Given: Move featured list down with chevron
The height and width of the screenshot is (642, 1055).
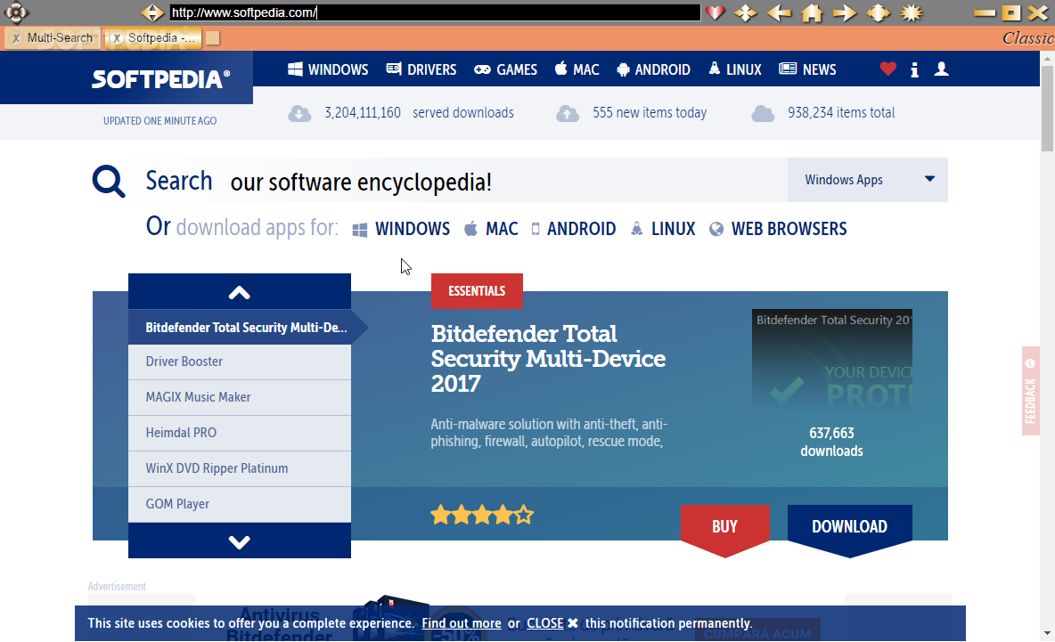Looking at the screenshot, I should point(240,541).
